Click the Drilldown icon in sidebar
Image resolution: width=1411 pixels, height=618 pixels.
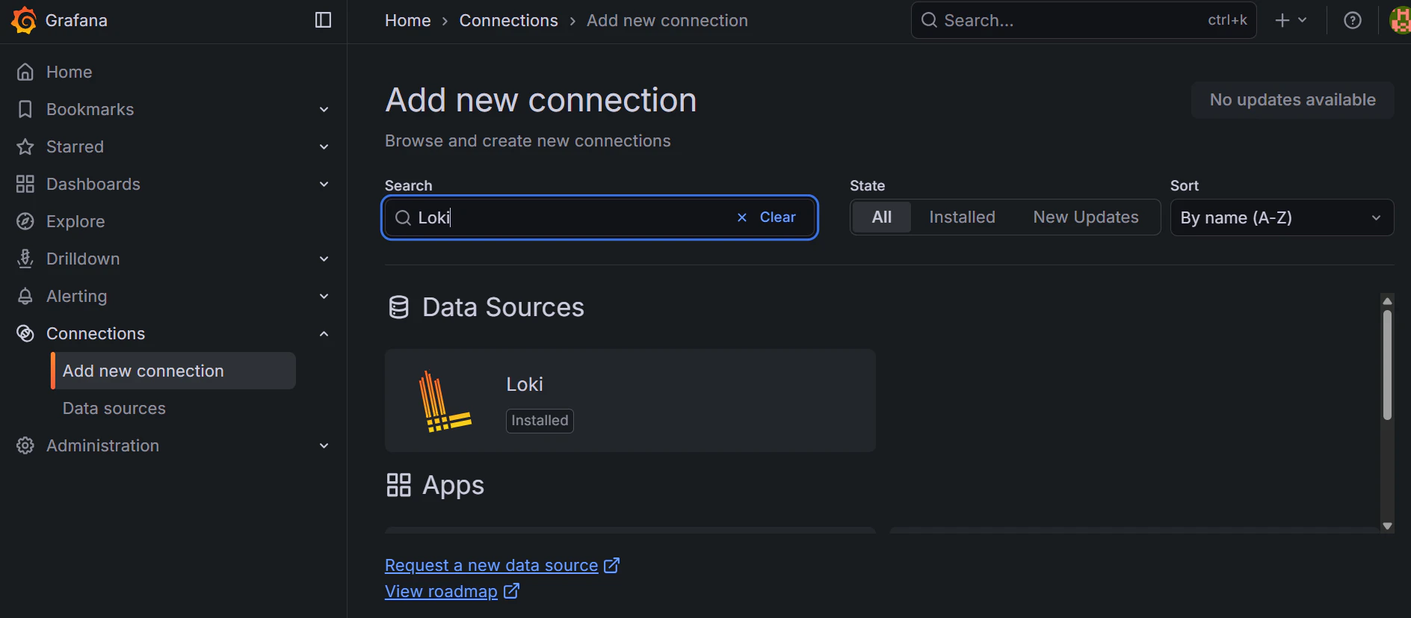coord(25,259)
